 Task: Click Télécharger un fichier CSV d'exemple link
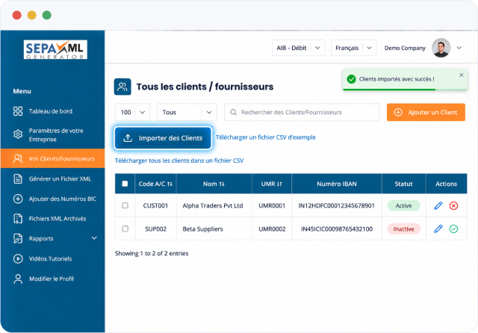click(x=266, y=137)
